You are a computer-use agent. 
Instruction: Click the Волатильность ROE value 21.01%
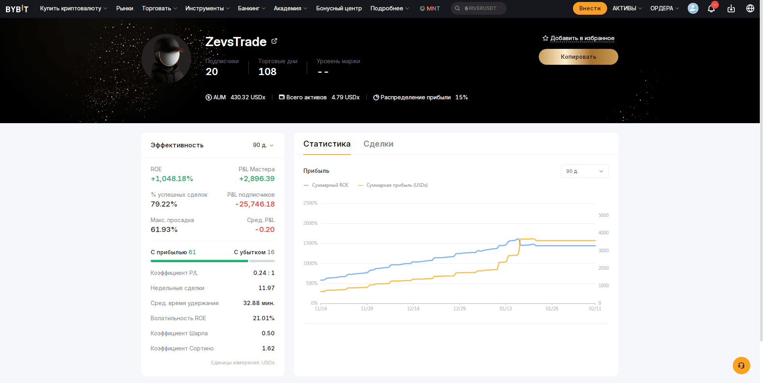pos(264,318)
